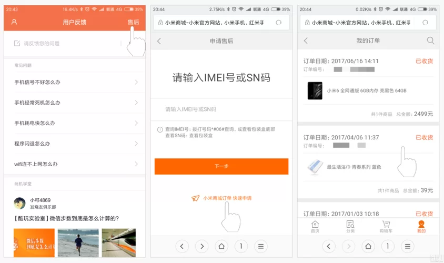Expand 程序闪退怎么办 chevron
Image resolution: width=444 pixels, height=263 pixels.
click(x=136, y=144)
